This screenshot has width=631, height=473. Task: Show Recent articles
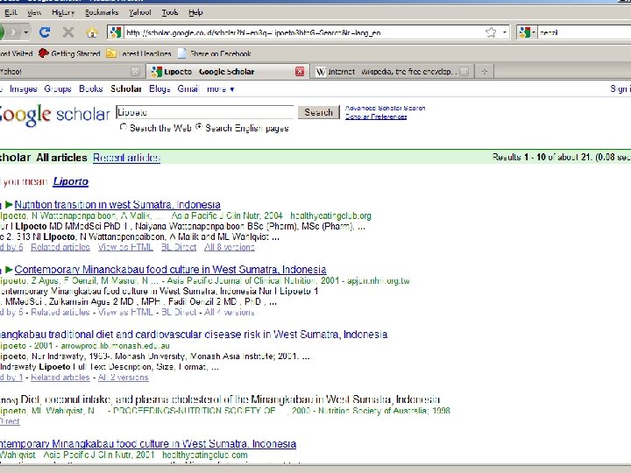pyautogui.click(x=127, y=158)
